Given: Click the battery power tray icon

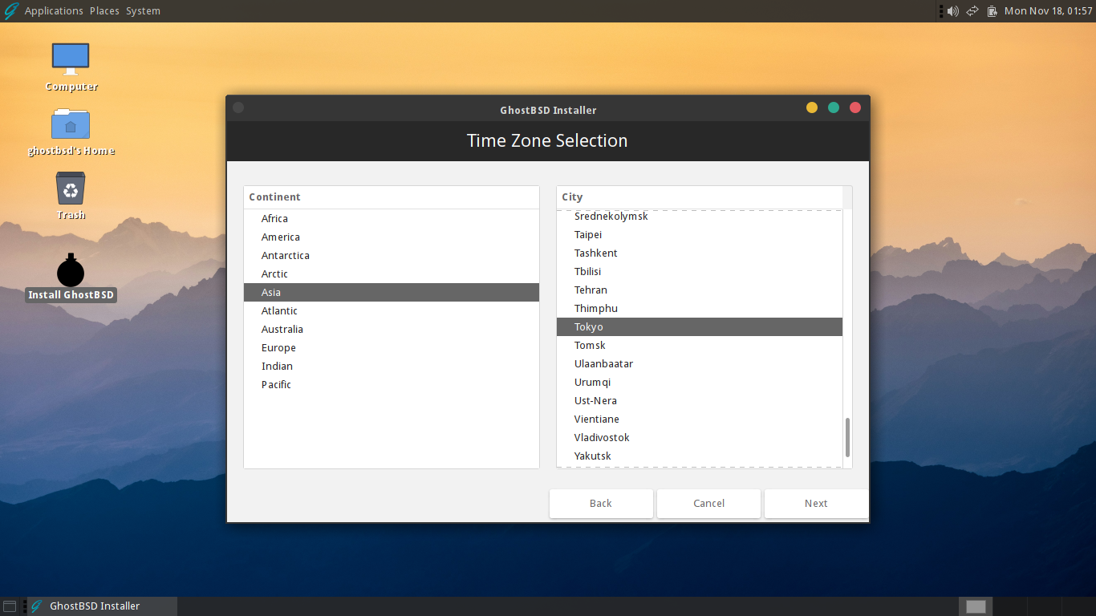Looking at the screenshot, I should coord(992,11).
